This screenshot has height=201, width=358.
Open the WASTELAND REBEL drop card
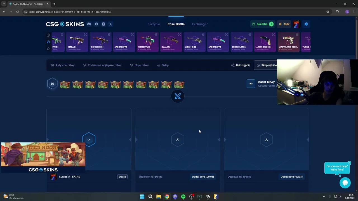click(288, 42)
